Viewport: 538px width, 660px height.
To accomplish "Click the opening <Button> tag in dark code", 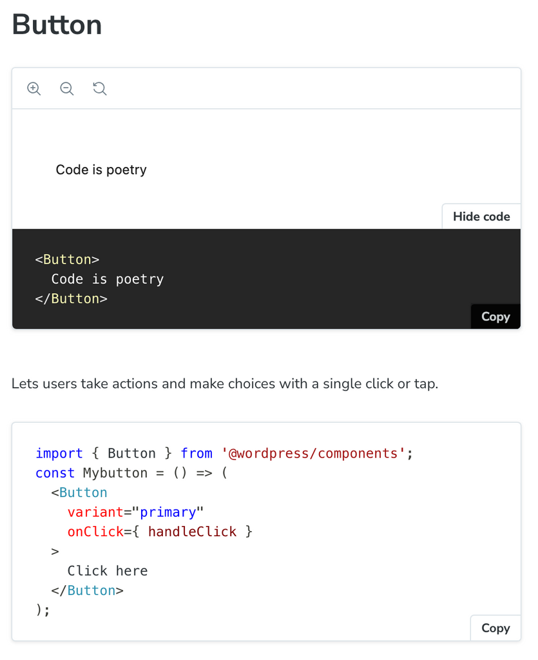I will 67,260.
